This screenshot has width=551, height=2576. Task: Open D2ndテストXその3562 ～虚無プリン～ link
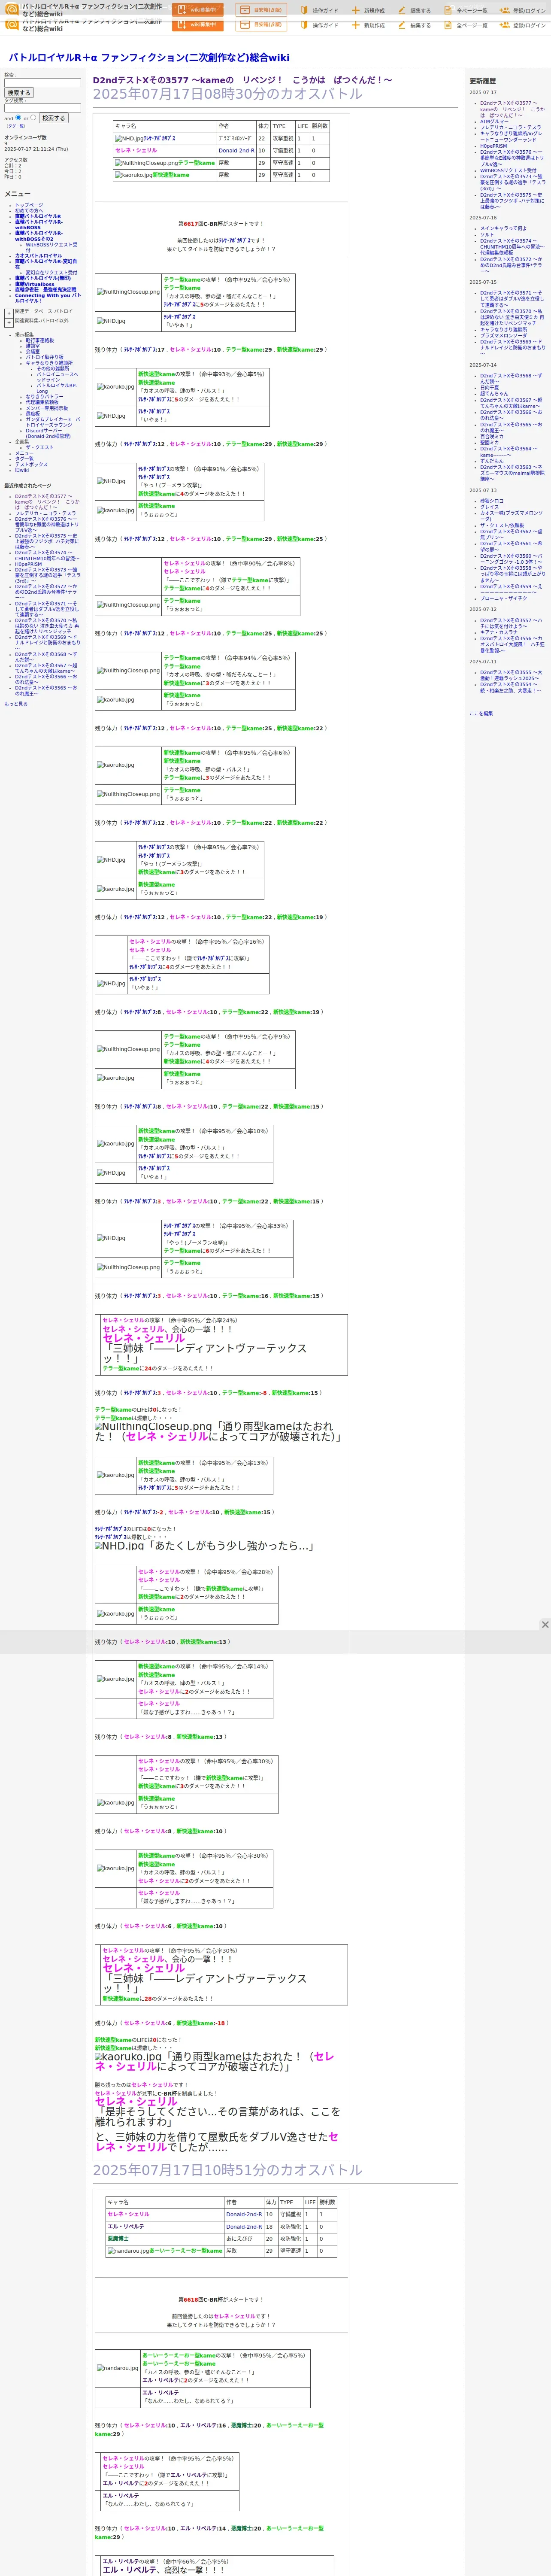[511, 535]
